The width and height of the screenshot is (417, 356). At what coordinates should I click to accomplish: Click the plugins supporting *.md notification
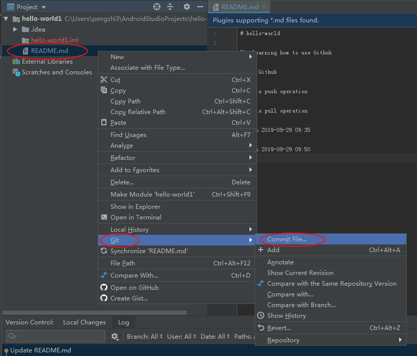266,20
